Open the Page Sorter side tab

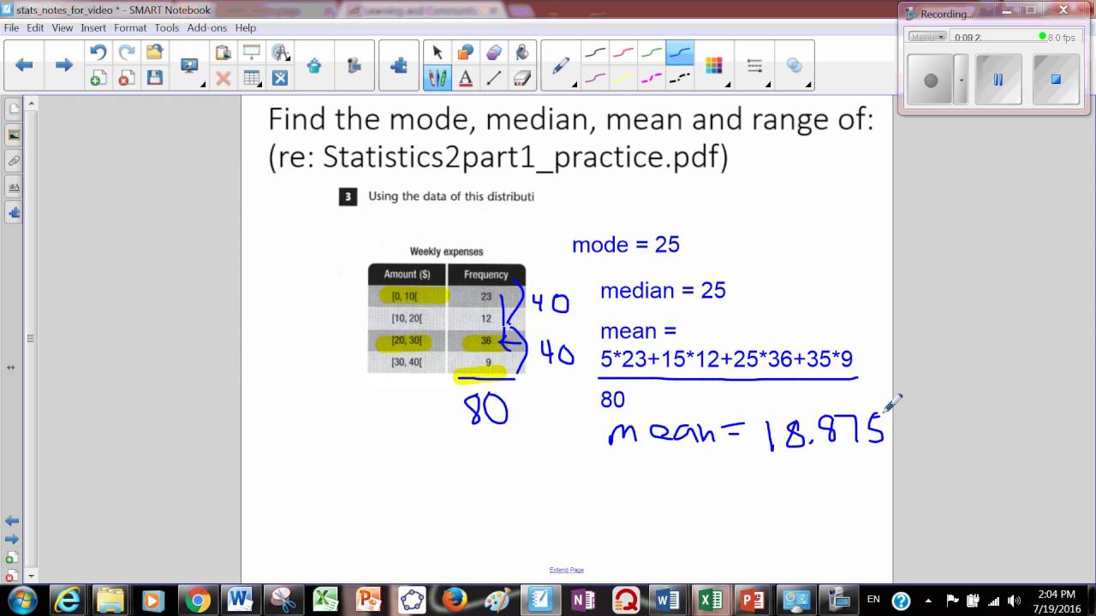14,110
